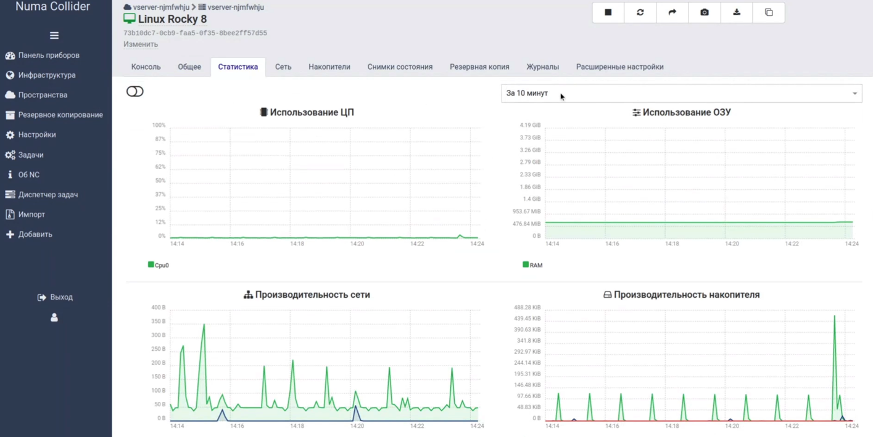Click the download backup icon
Screen dimensions: 873x437
pyautogui.click(x=737, y=12)
